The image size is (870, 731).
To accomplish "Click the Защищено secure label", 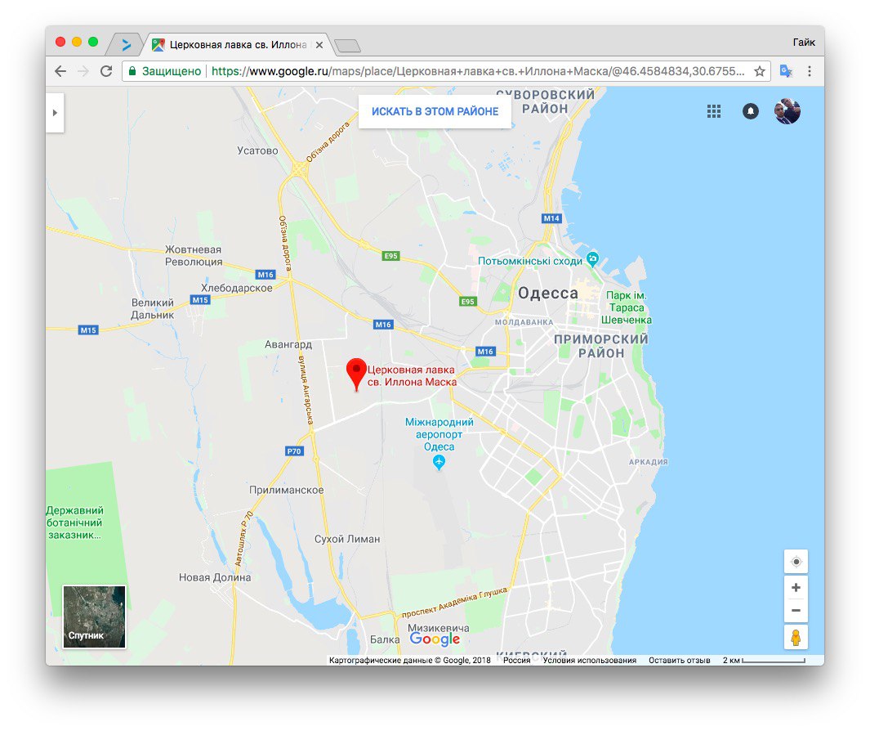I will 172,71.
